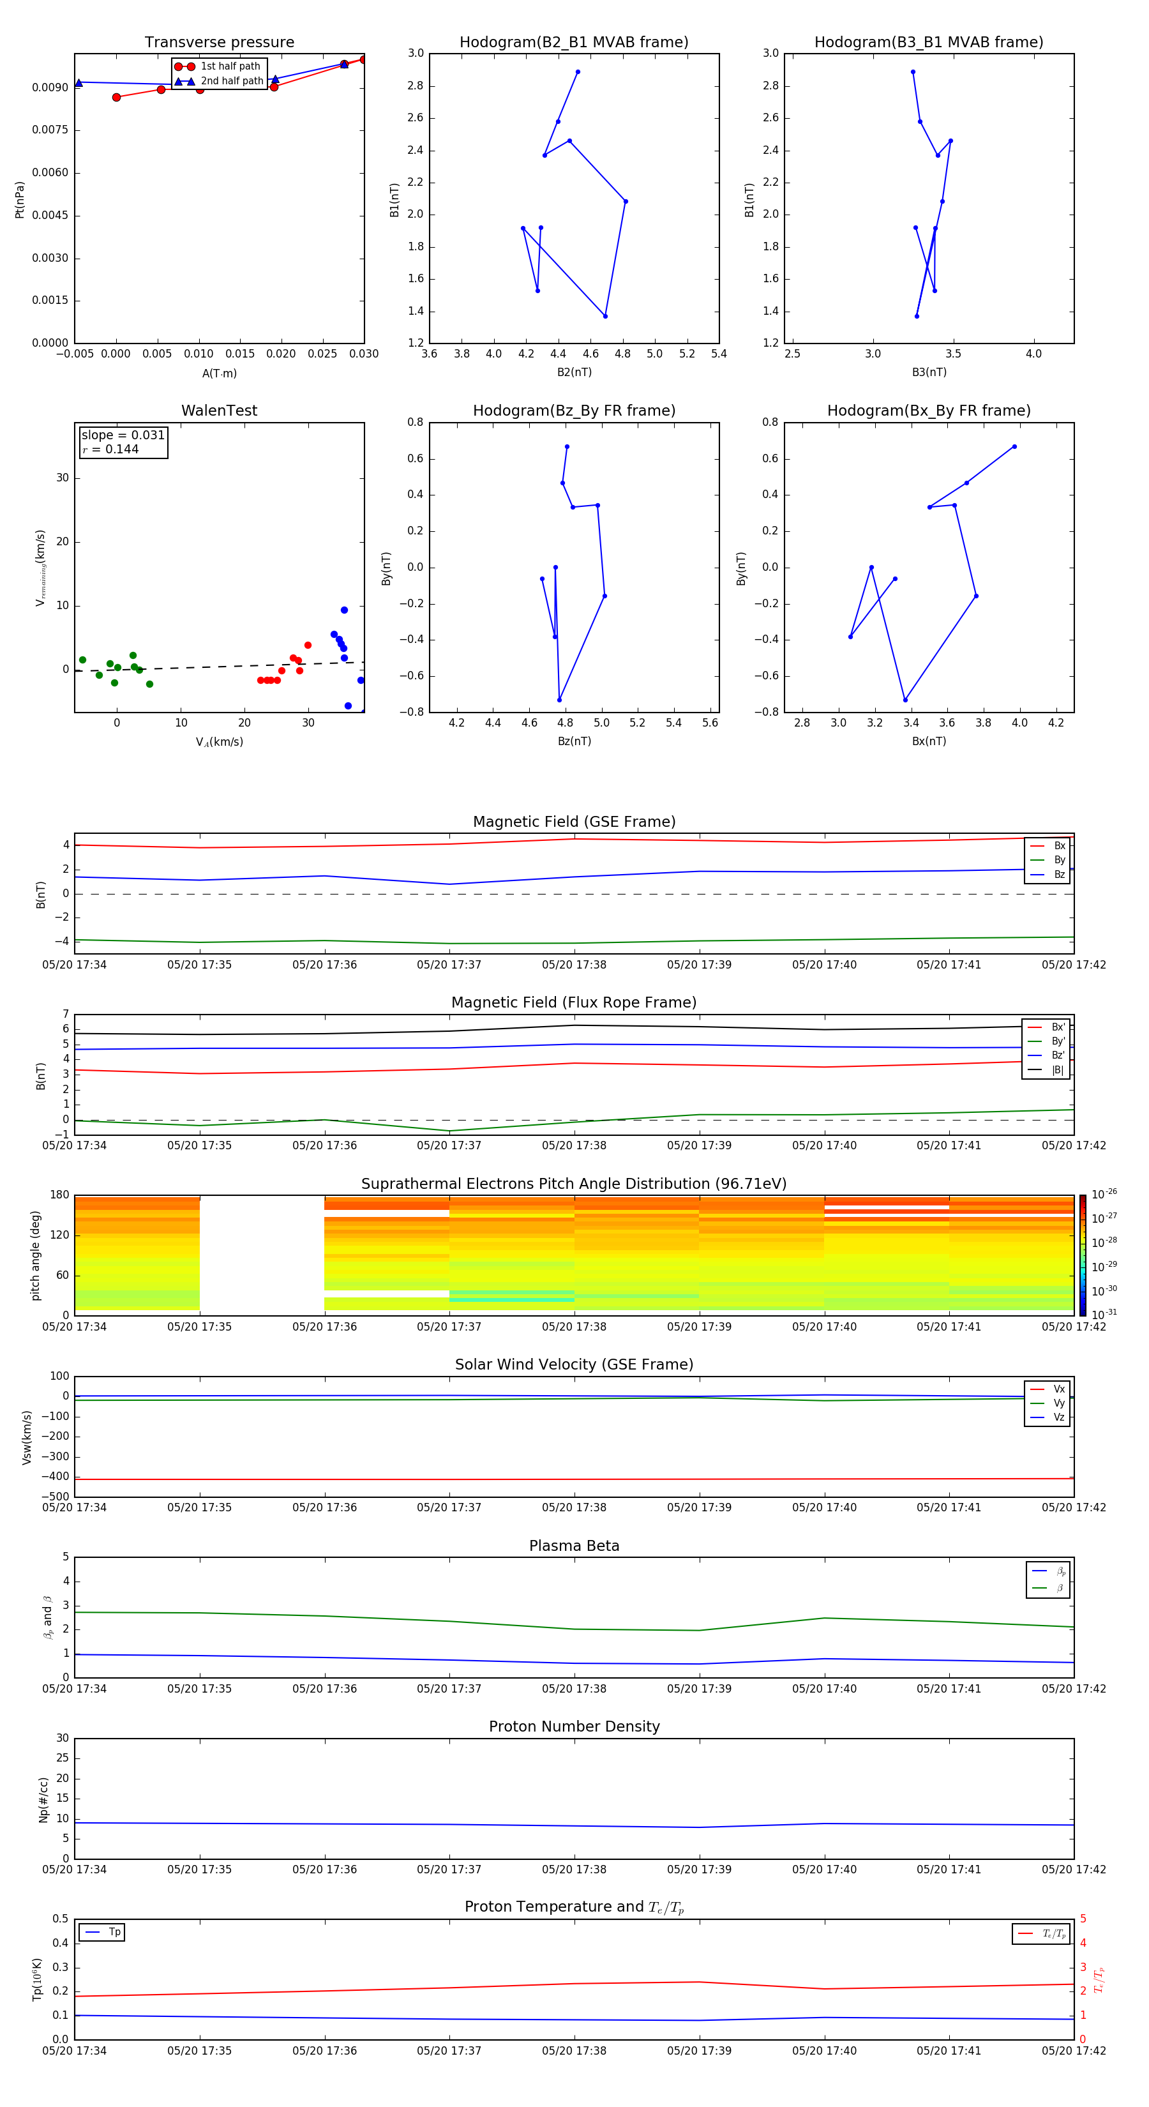Click the 'Np(#/cc)' axis label
The image size is (1149, 2107).
(x=43, y=1799)
